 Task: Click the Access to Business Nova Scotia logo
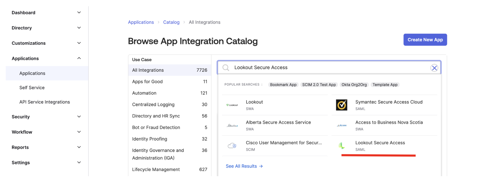pyautogui.click(x=342, y=125)
